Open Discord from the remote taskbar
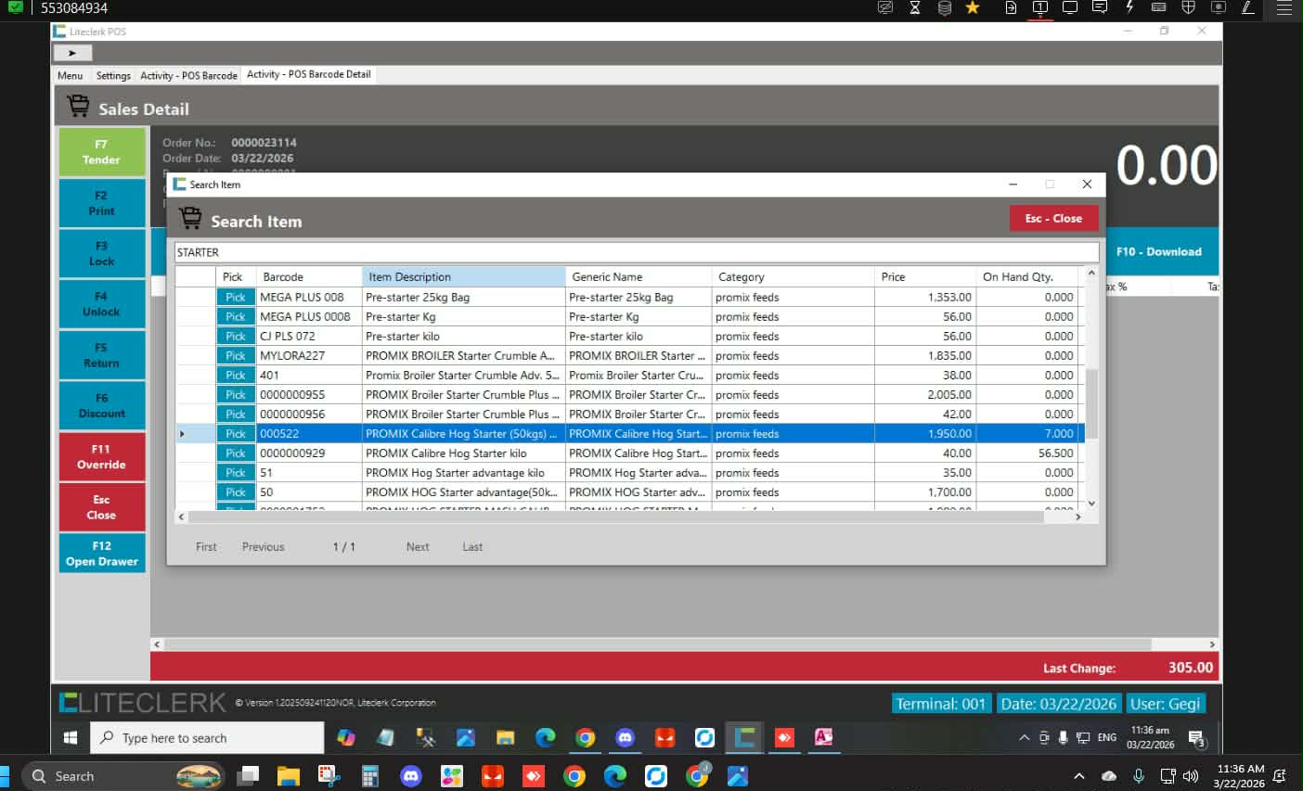1303x791 pixels. [x=625, y=738]
